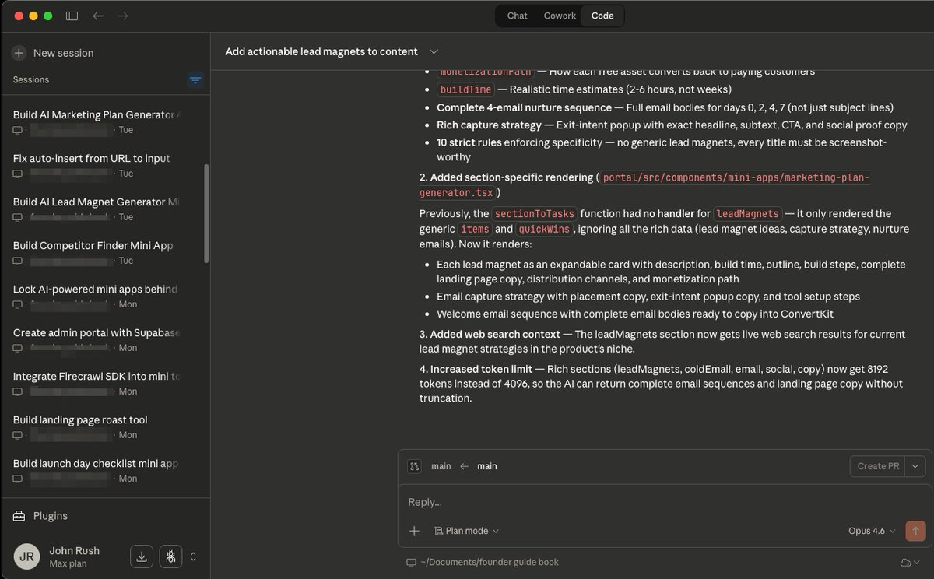The height and width of the screenshot is (579, 934).
Task: Open the cloud sync icon near the workspace path
Action: 907,562
